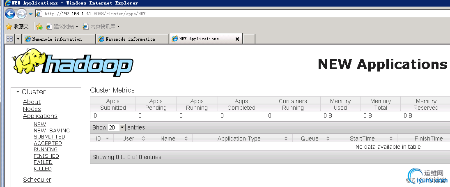Open the Quick Tabs grid icon
This screenshot has width=450, height=187.
click(9, 39)
